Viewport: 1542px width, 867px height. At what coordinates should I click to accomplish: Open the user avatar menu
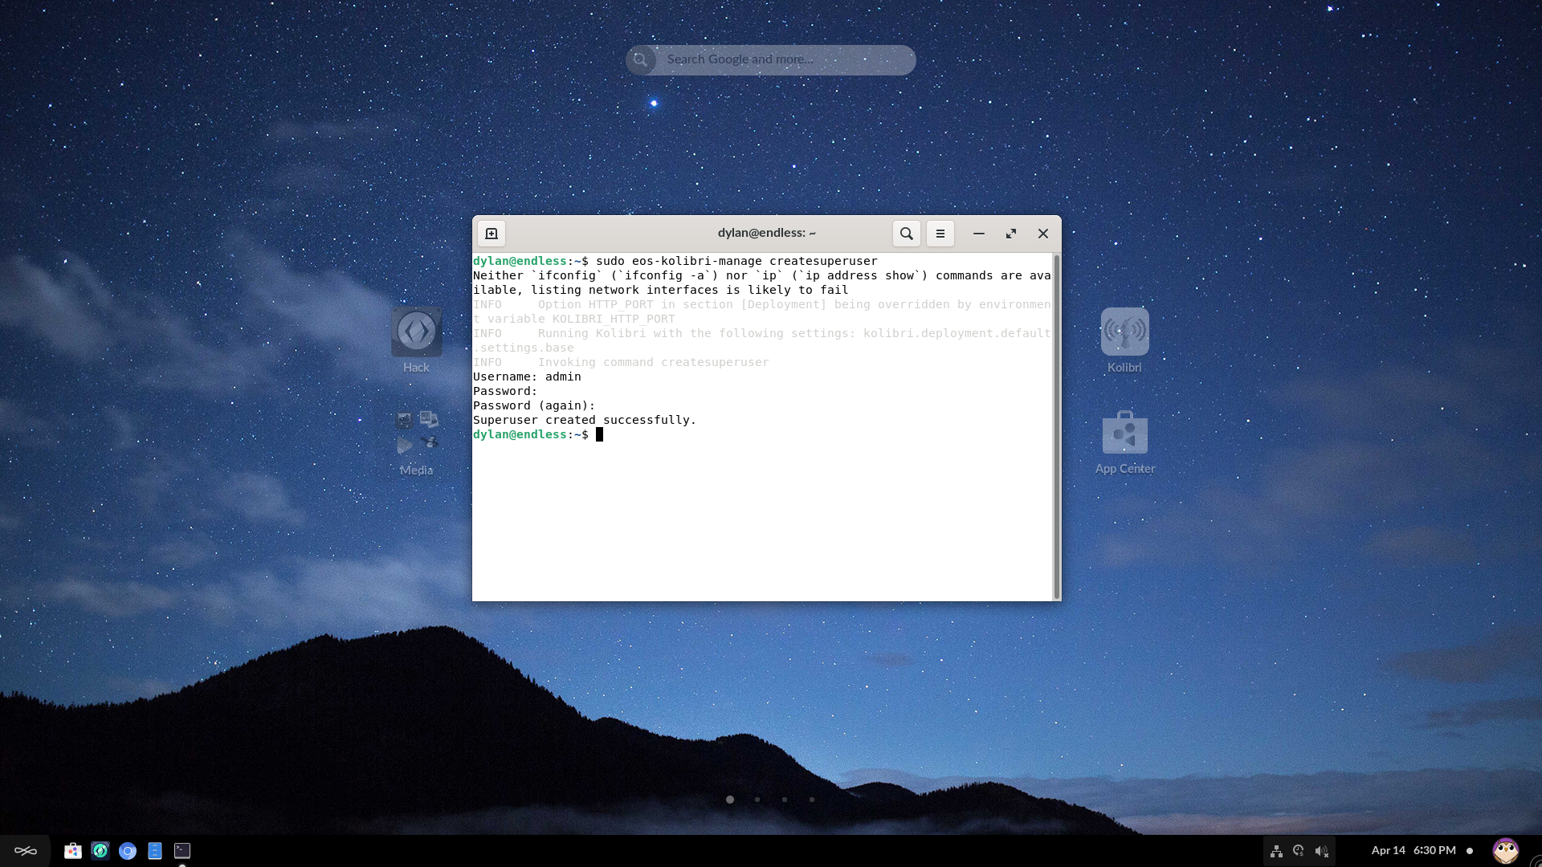[1505, 851]
